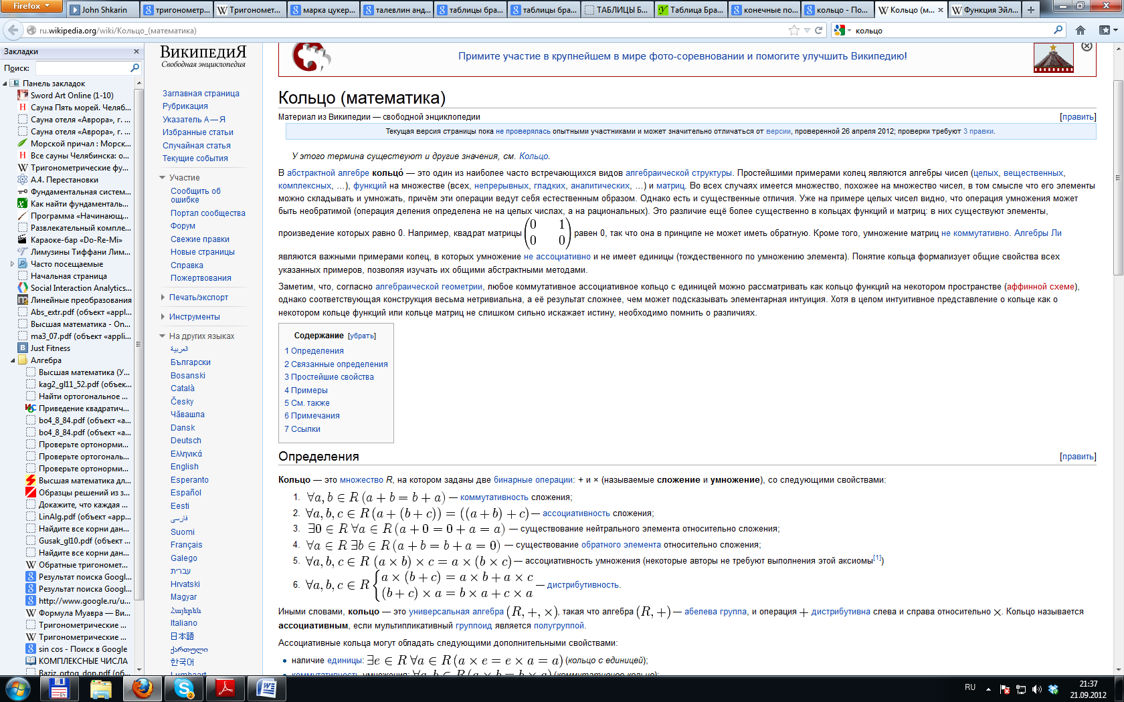Click the RU language indicator

[x=970, y=687]
